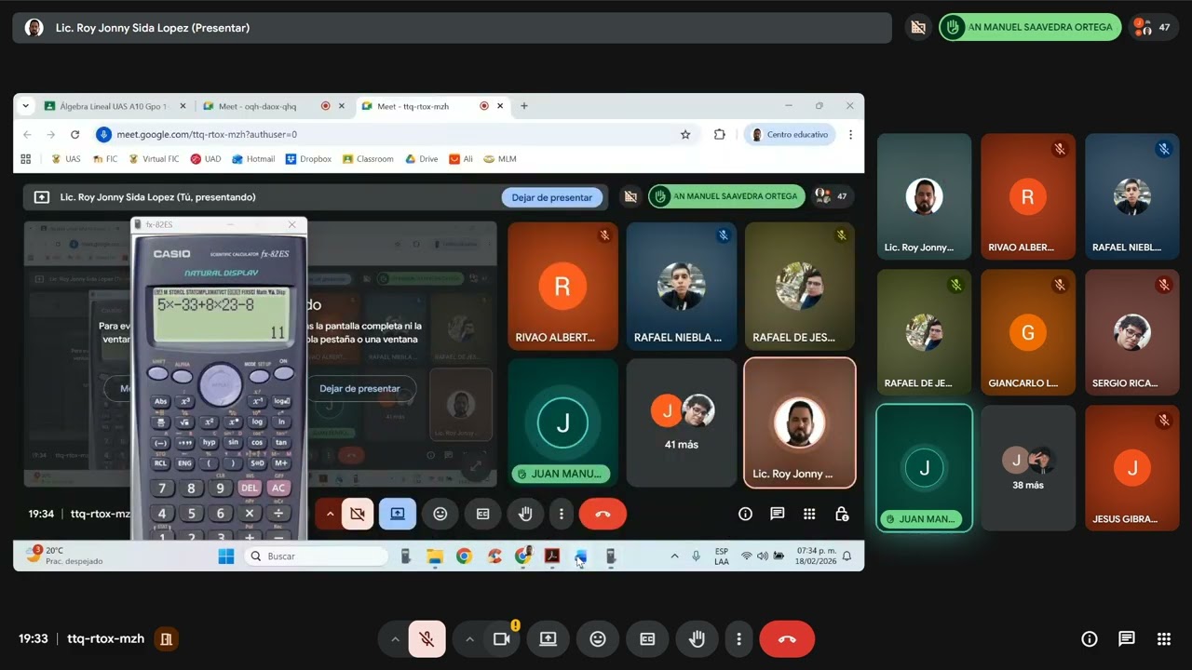This screenshot has height=670, width=1192.
Task: Click present screen icon in the bottom Meet bar
Action: pyautogui.click(x=549, y=639)
